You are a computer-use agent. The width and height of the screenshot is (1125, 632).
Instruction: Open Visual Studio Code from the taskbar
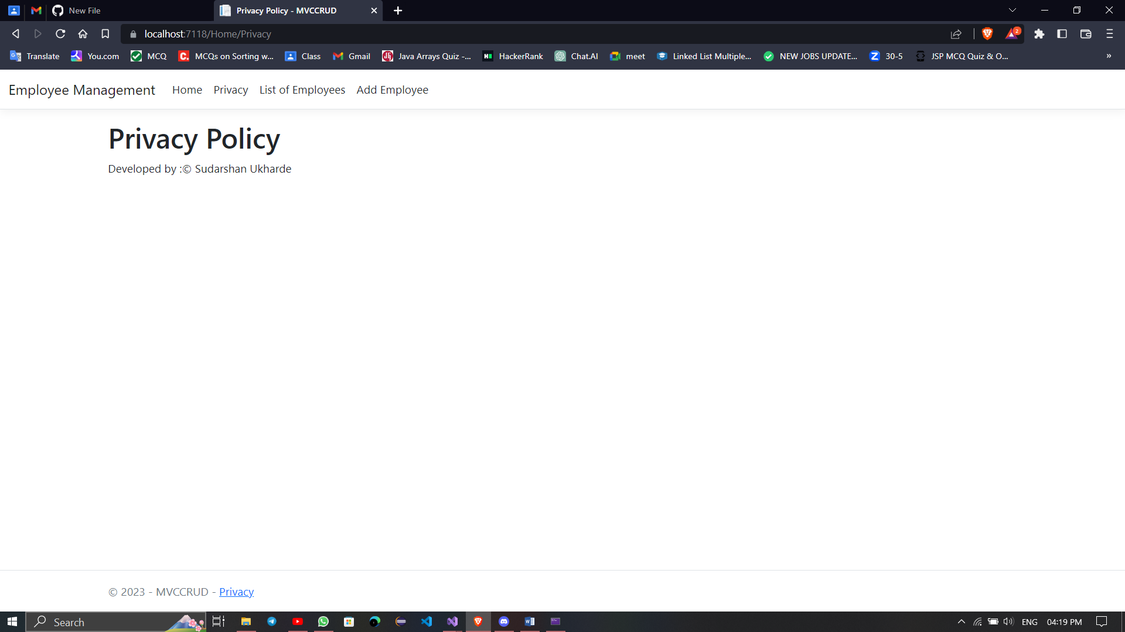(x=427, y=621)
